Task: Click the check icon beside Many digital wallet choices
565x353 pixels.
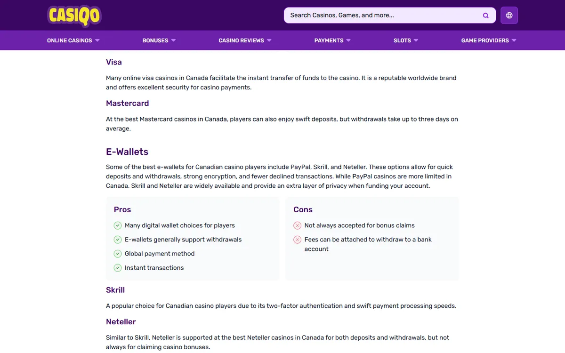Action: point(118,225)
